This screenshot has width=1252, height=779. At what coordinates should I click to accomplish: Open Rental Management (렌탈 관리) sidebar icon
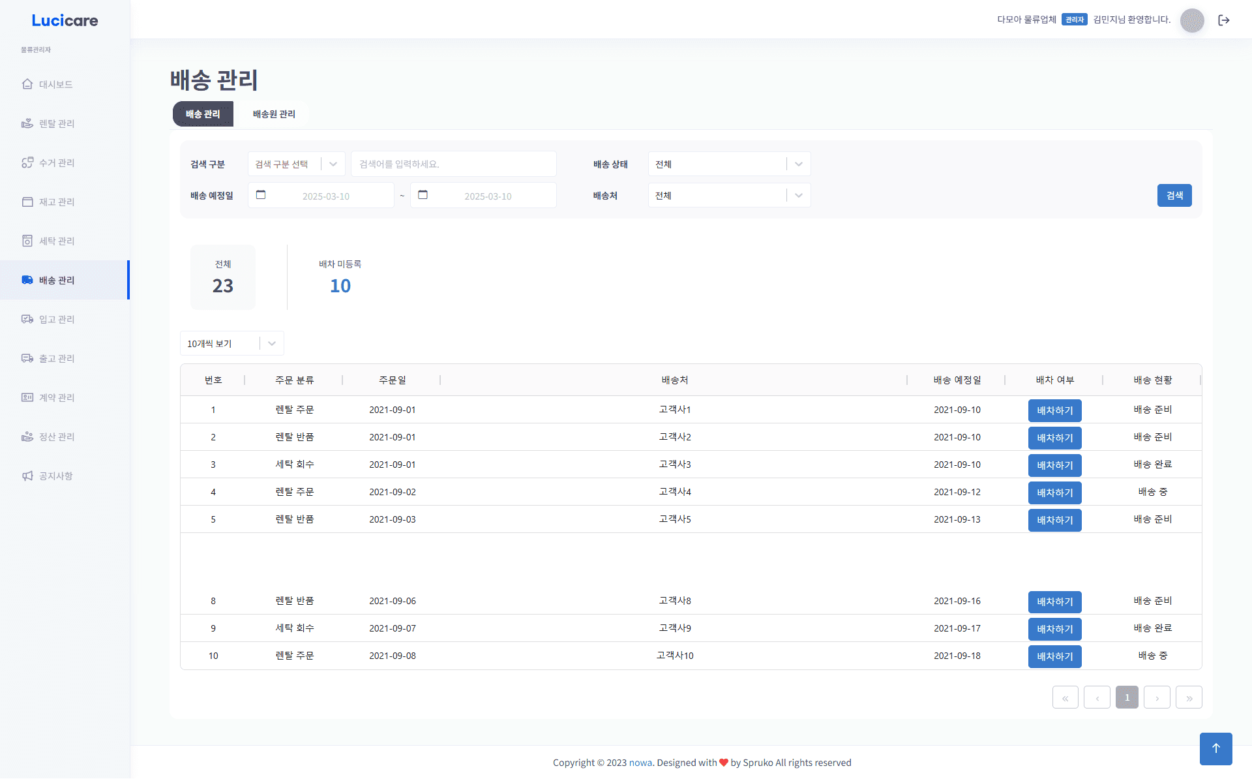[x=27, y=123]
